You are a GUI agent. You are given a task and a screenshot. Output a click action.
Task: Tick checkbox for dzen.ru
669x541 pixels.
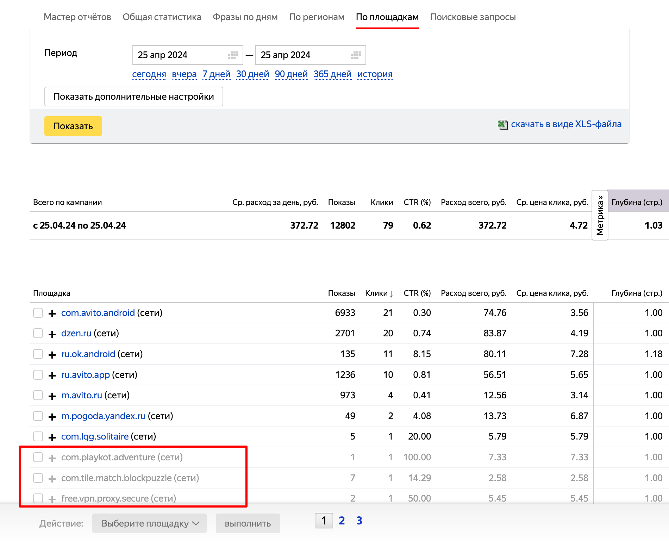[38, 333]
